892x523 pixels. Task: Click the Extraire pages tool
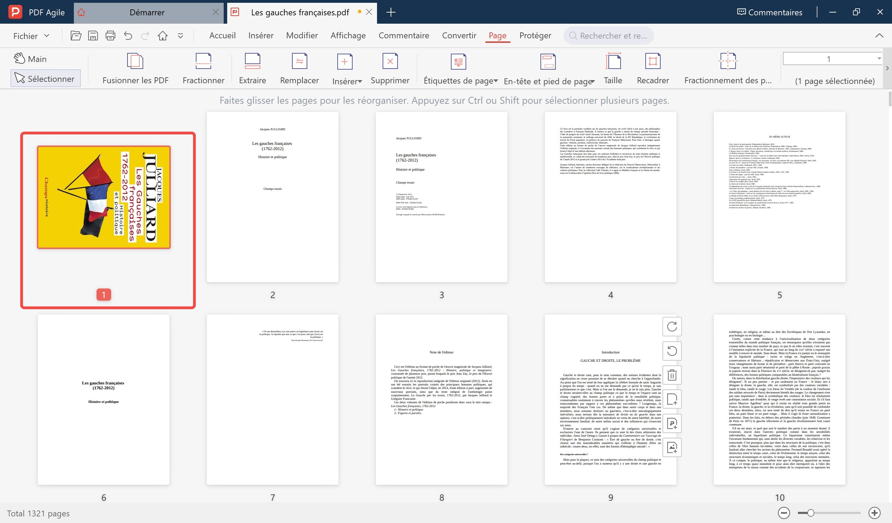(252, 69)
